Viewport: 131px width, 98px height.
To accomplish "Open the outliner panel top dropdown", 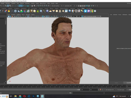I will point(3,19).
